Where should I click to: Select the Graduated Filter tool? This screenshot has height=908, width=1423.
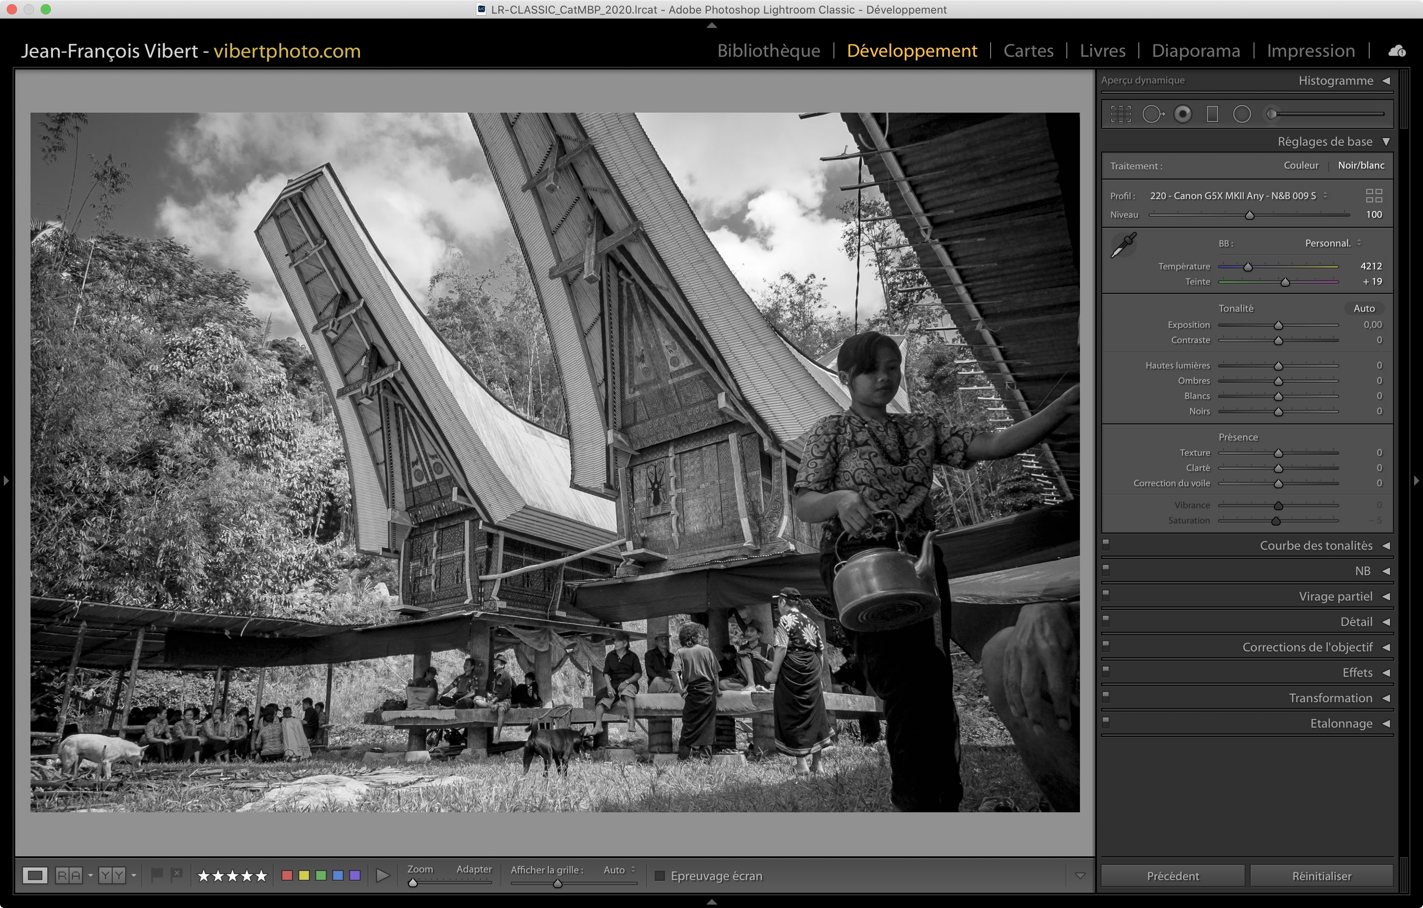click(x=1212, y=114)
